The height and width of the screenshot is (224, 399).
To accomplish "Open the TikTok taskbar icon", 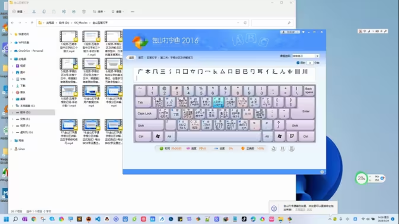I will point(244,219).
